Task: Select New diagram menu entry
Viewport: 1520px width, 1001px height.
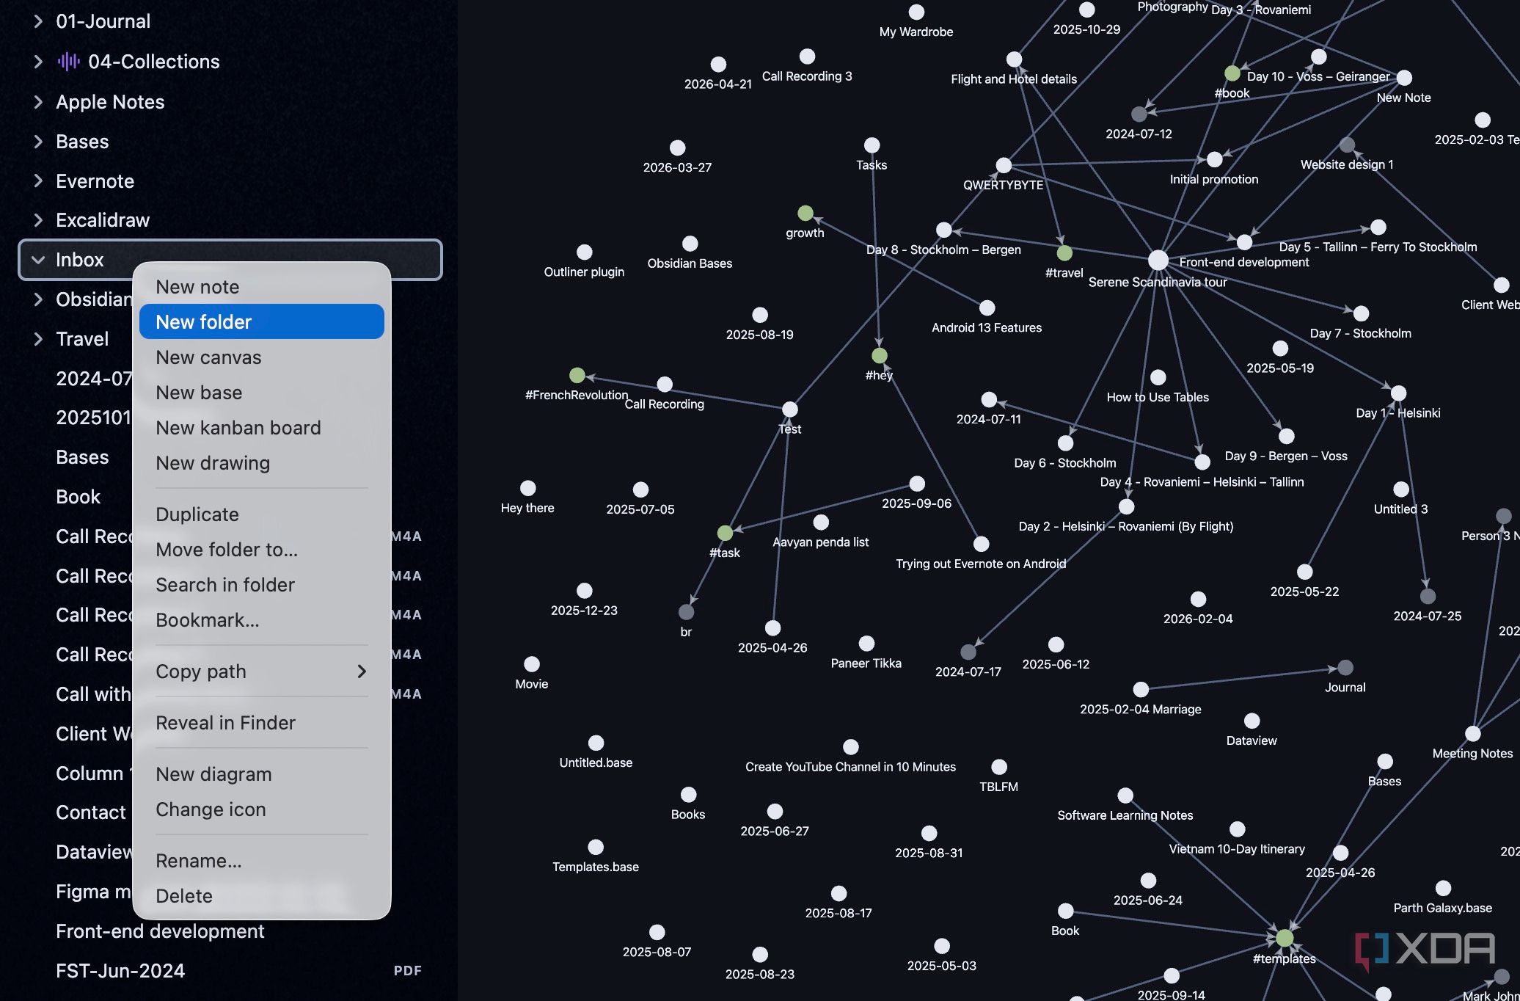Action: click(262, 774)
